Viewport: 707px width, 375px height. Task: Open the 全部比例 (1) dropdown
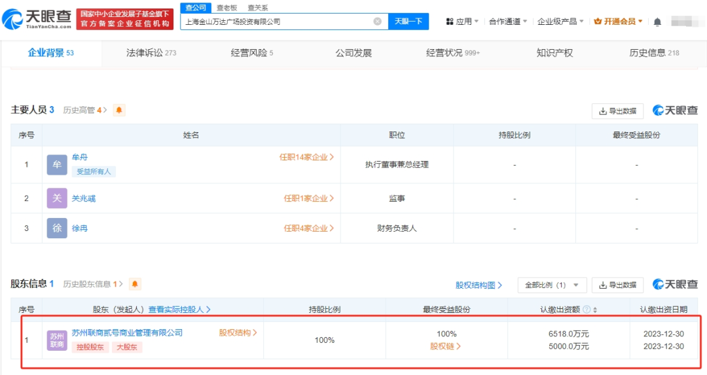552,285
